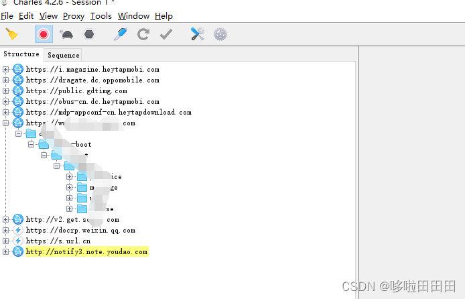Click lightning icon of s.url.cn
Viewport: 465px width, 299px height.
coord(18,241)
